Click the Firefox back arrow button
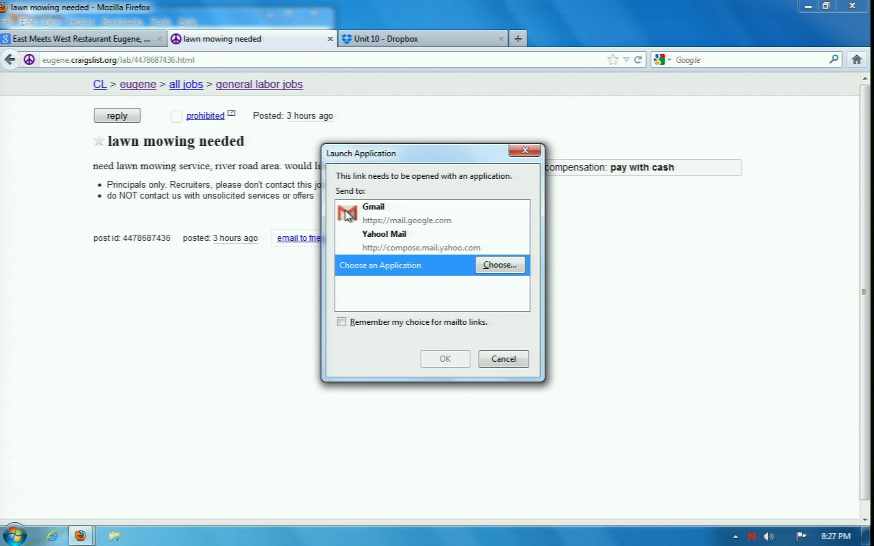The height and width of the screenshot is (546, 874). 10,59
